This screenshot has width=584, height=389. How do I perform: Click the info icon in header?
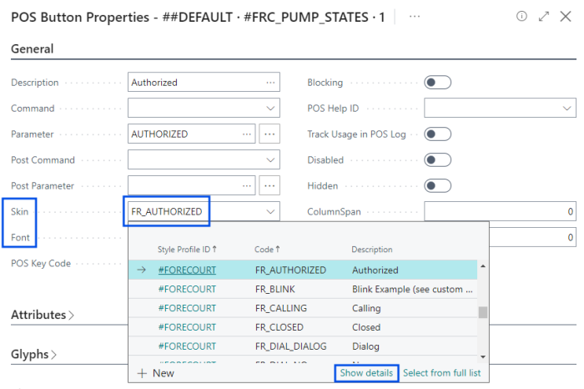coord(522,16)
